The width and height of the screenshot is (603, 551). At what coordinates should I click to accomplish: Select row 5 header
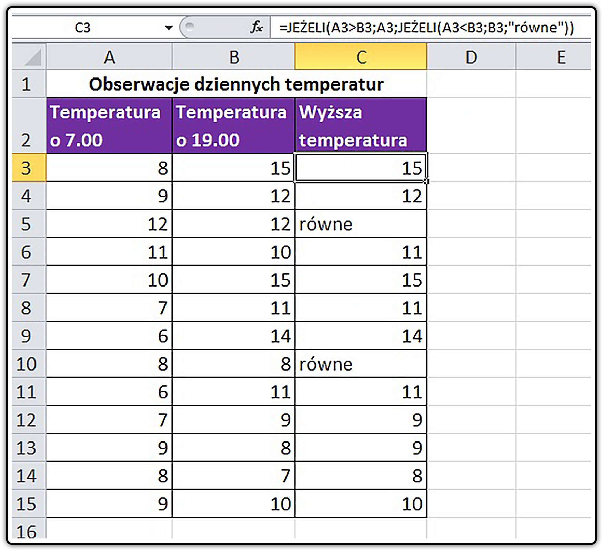[29, 223]
